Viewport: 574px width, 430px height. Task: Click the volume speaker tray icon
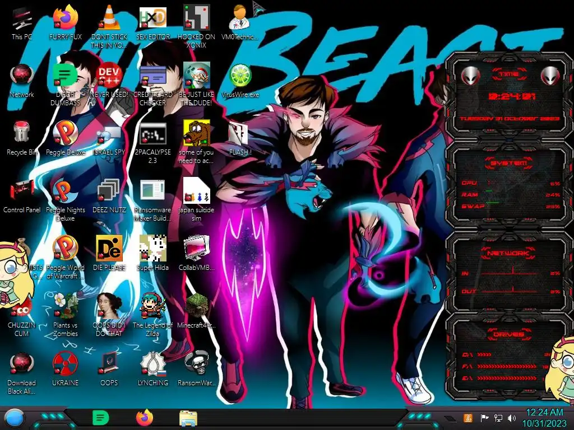tap(512, 418)
